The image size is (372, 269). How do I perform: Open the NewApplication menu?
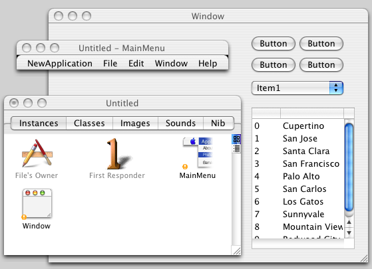click(x=60, y=64)
